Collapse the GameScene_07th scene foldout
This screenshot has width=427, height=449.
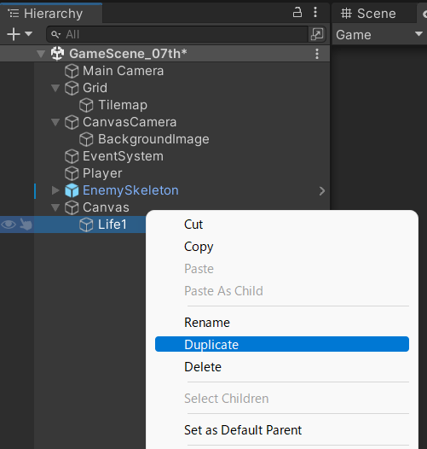[41, 54]
